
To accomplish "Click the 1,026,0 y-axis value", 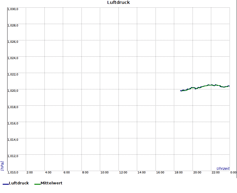I will coord(13,42).
